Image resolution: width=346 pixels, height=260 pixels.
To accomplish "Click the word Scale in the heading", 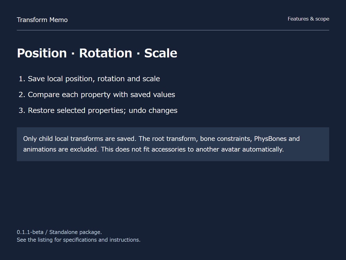I will click(160, 53).
